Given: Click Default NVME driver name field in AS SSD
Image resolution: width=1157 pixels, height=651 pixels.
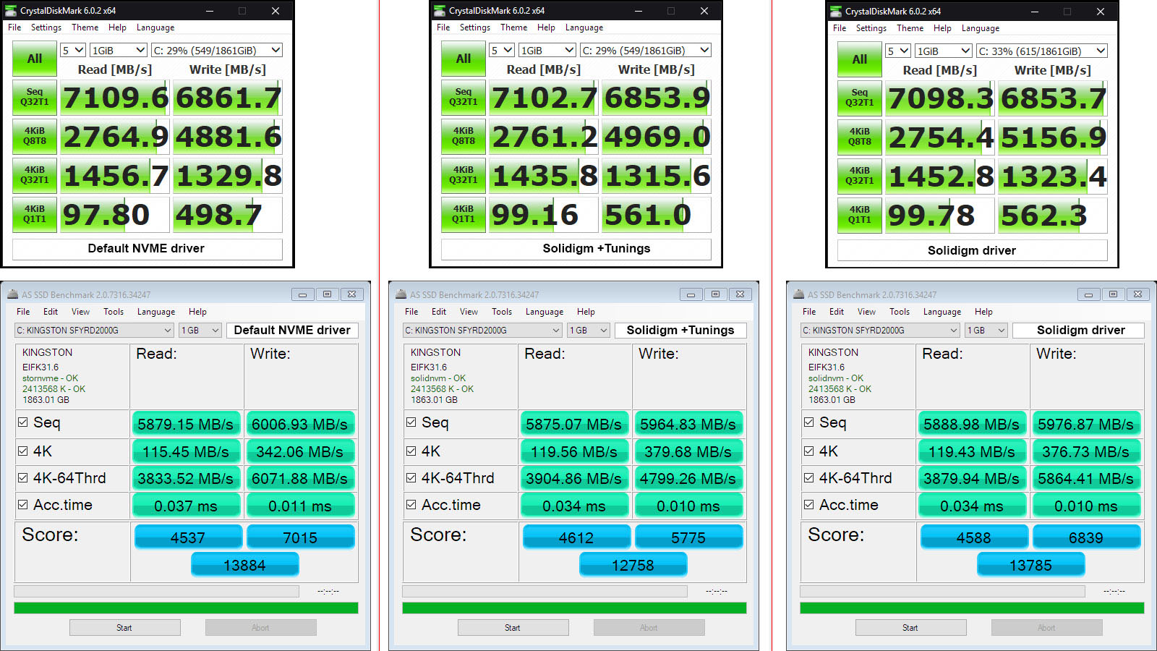Looking at the screenshot, I should (292, 330).
